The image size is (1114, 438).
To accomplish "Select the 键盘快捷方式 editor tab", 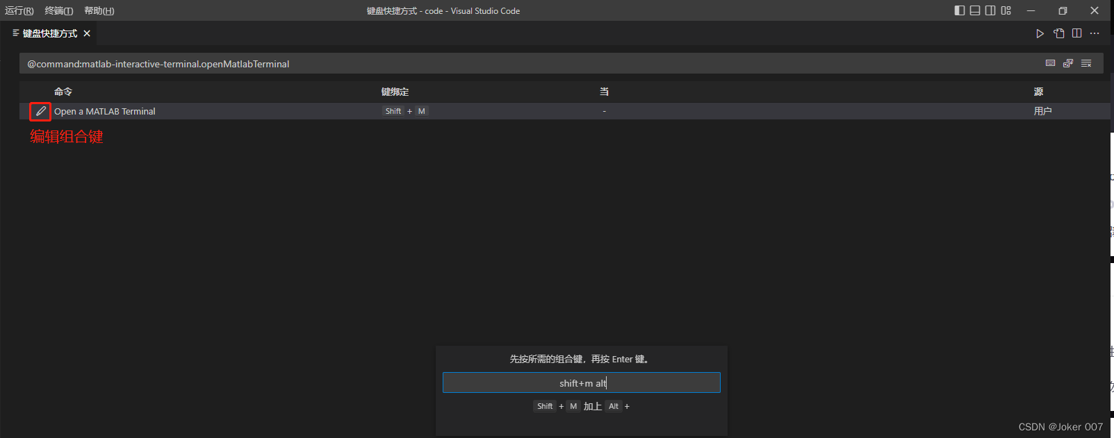I will point(49,33).
